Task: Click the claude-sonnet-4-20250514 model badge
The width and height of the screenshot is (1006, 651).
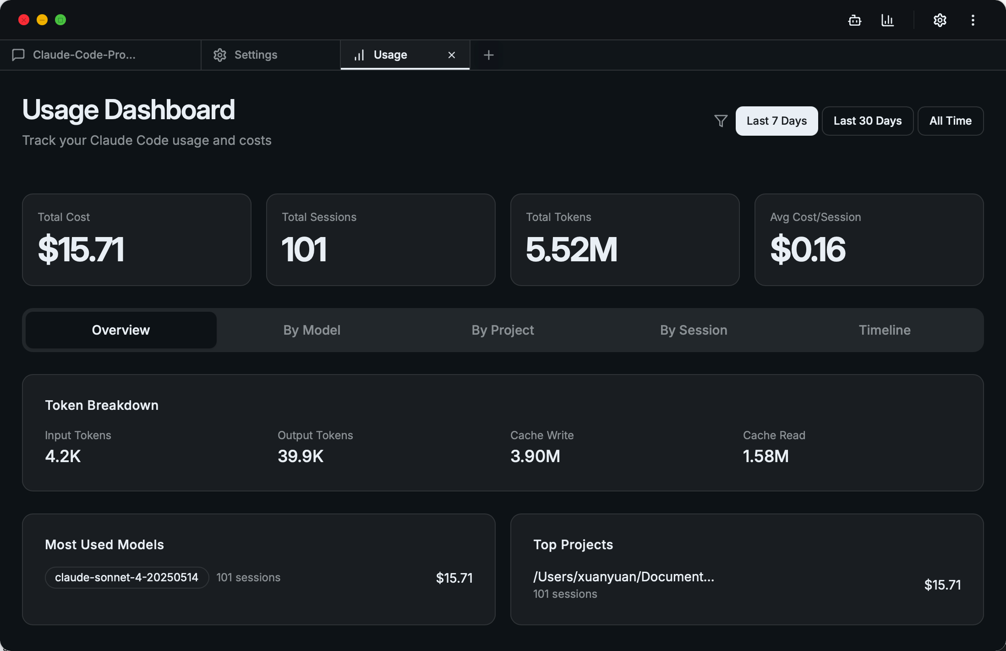Action: point(126,578)
